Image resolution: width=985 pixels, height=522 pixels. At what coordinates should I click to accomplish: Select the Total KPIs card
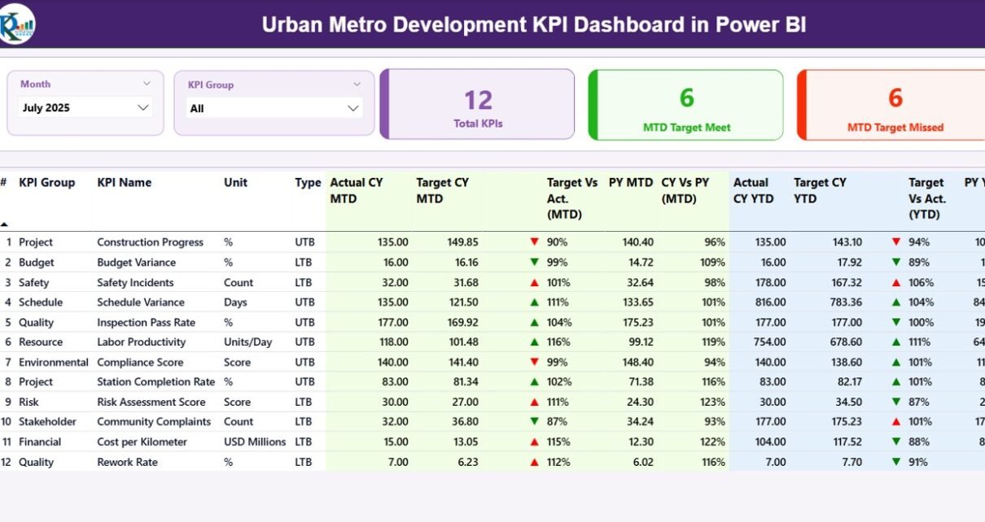(478, 105)
